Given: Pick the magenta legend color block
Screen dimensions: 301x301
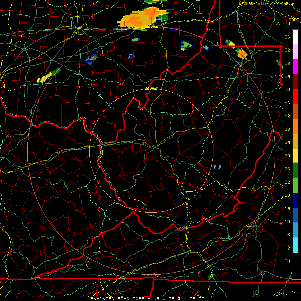Looking at the screenshot, I should (295, 67).
